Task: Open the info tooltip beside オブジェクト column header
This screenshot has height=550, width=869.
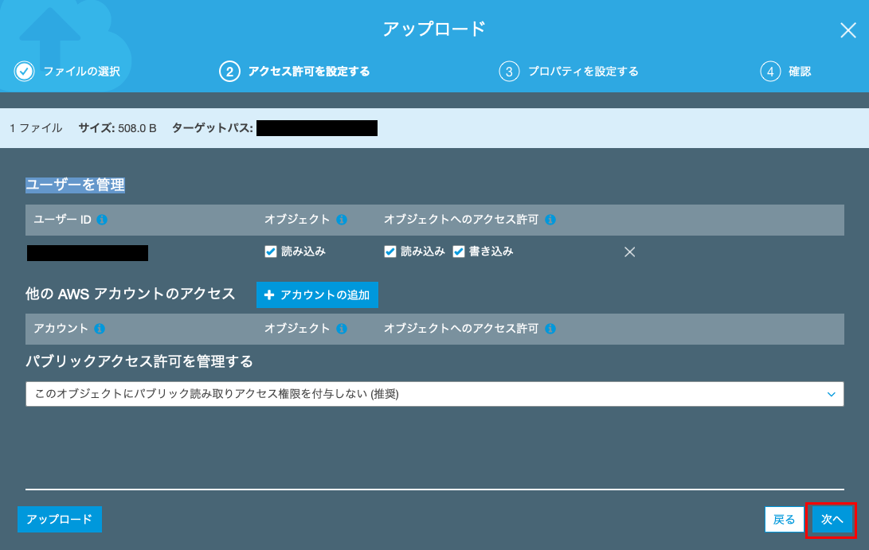Action: 341,220
